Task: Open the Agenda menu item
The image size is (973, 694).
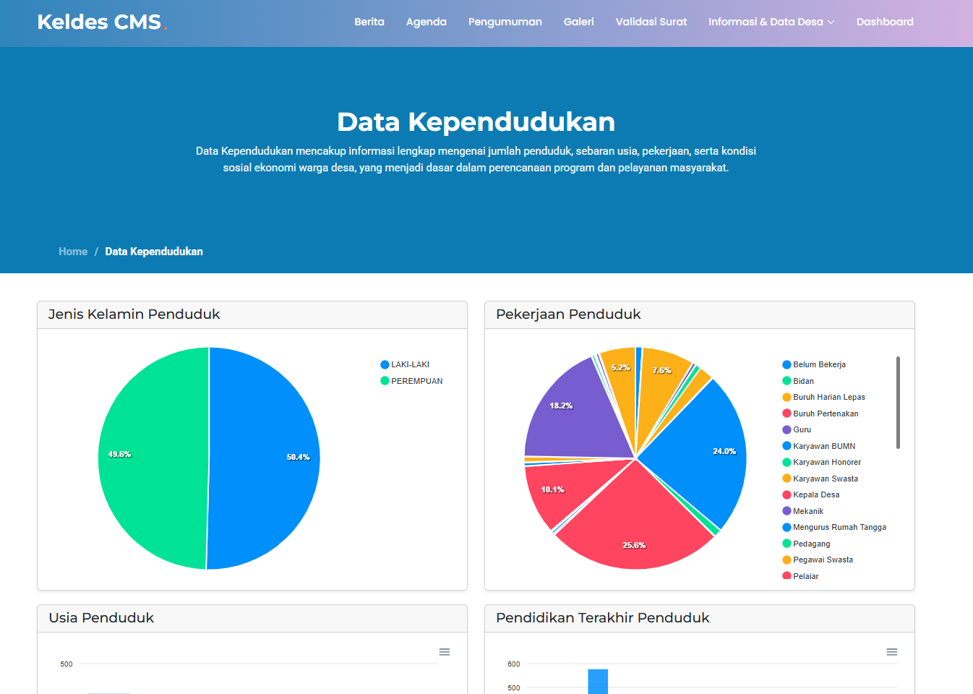Action: (427, 22)
